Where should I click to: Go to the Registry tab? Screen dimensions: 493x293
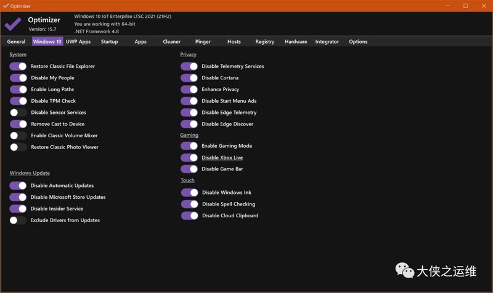264,42
